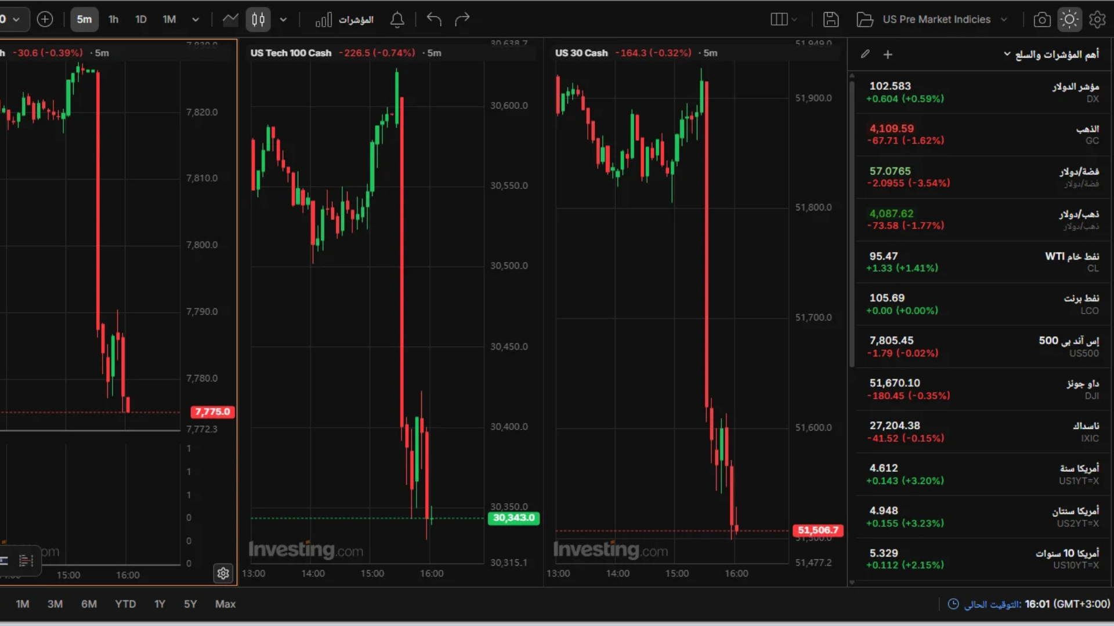Select the GC gold watchlist row
This screenshot has width=1114, height=626.
pyautogui.click(x=983, y=134)
